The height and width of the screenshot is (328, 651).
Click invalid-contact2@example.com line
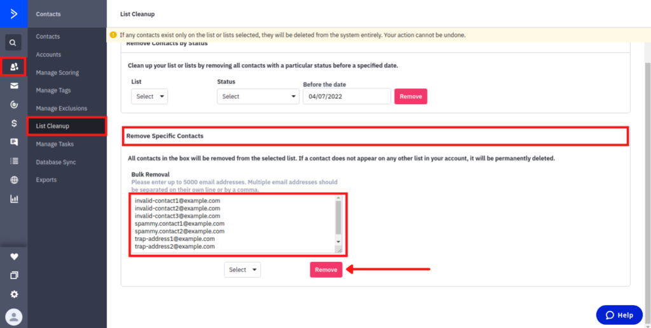(x=178, y=208)
